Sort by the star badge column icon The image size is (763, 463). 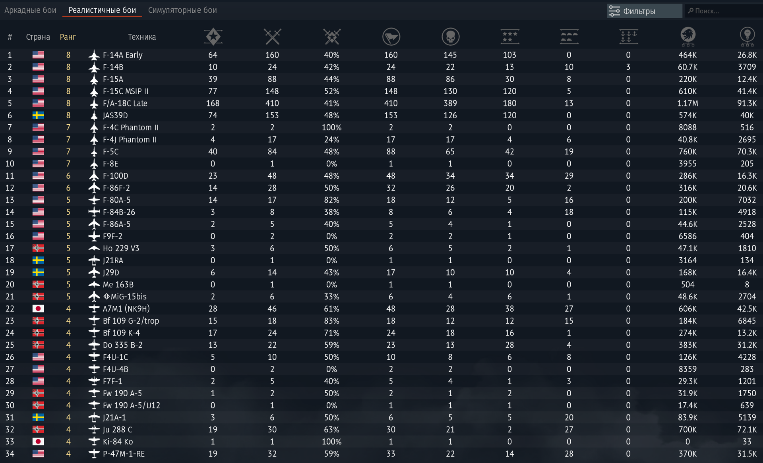tap(213, 37)
